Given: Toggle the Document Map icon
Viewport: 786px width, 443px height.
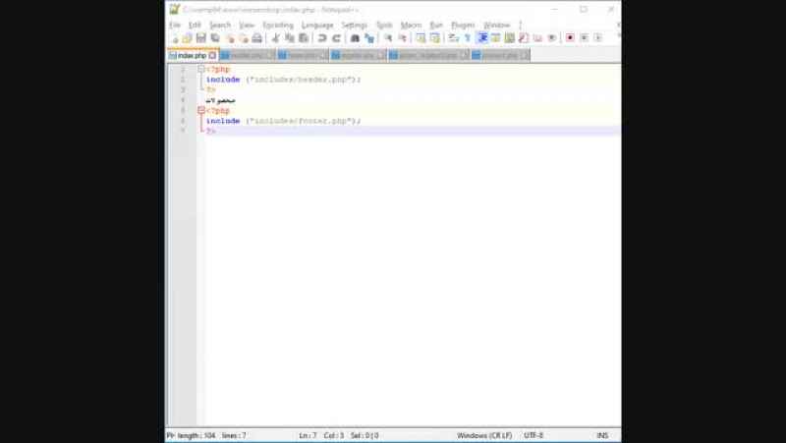Looking at the screenshot, I should tap(509, 38).
